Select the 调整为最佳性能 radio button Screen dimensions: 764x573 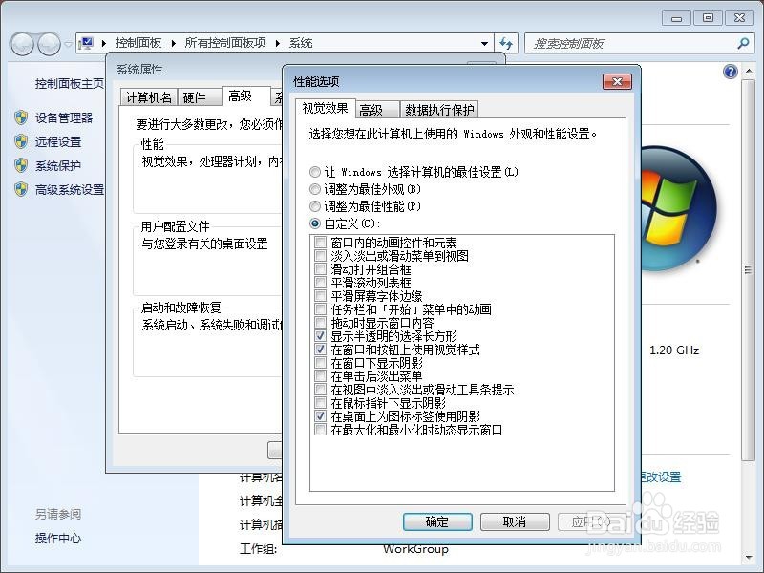(x=315, y=206)
